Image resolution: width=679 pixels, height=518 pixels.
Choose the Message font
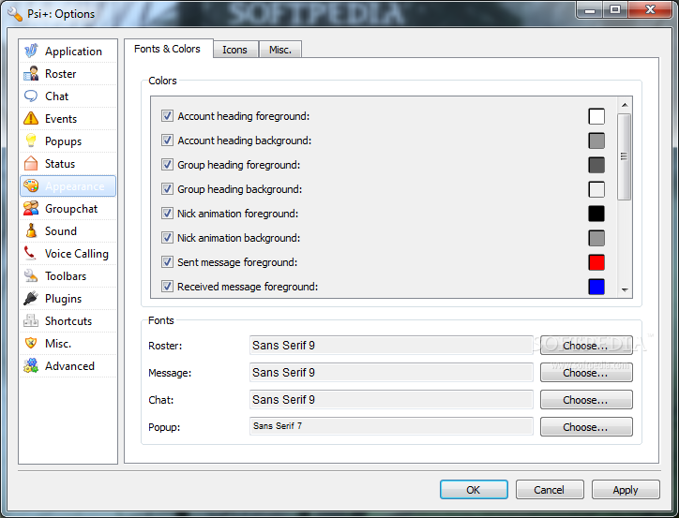tap(586, 372)
